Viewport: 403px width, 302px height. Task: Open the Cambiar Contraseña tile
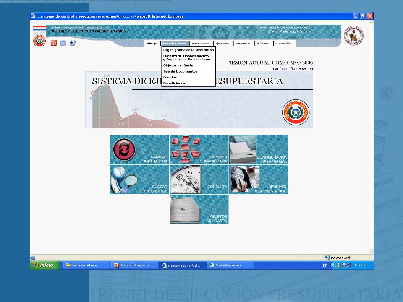(139, 150)
